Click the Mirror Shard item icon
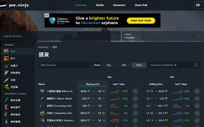This screenshot has height=127, width=204. (x=42, y=99)
